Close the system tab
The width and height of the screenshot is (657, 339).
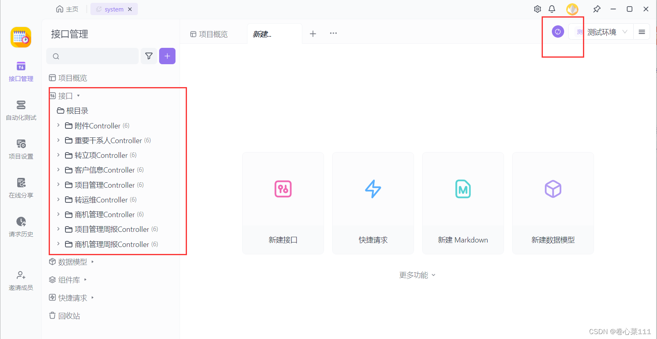pos(130,9)
